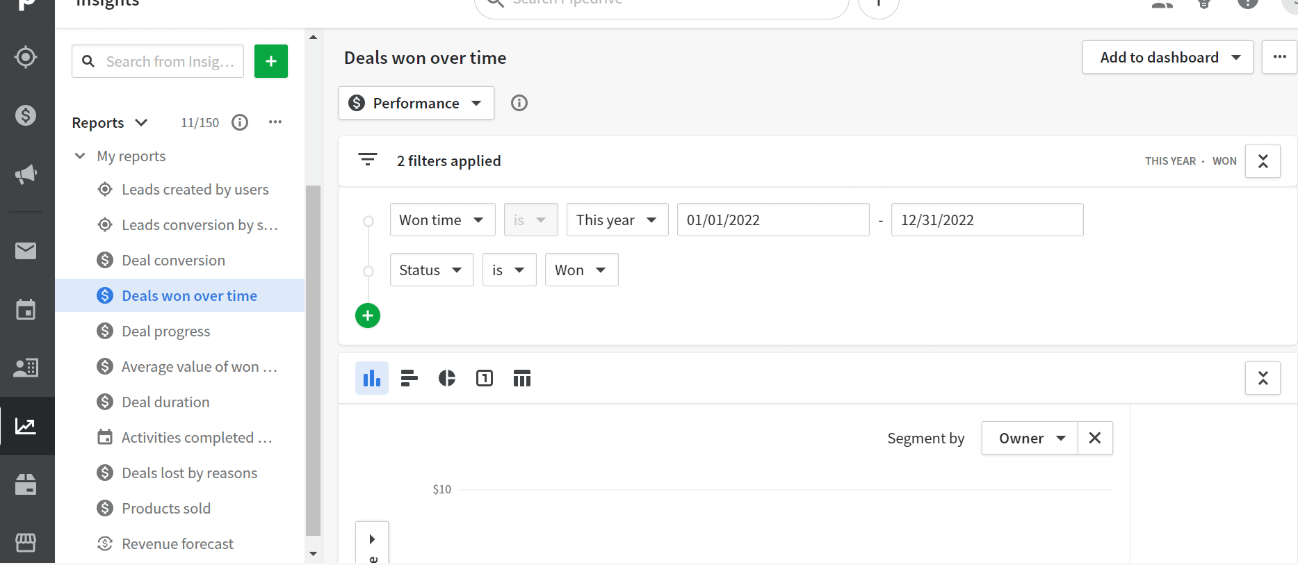Image resolution: width=1298 pixels, height=565 pixels.
Task: Add a new filter with the green plus button
Action: [x=368, y=316]
